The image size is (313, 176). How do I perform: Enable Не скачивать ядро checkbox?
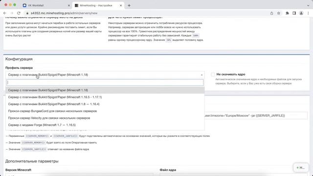click(x=213, y=74)
